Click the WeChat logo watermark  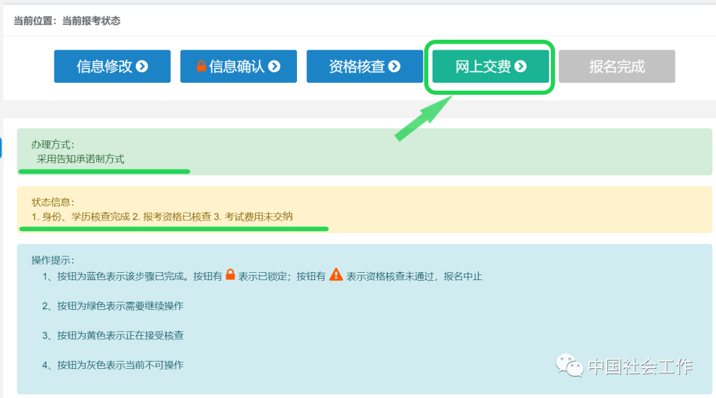[x=569, y=366]
